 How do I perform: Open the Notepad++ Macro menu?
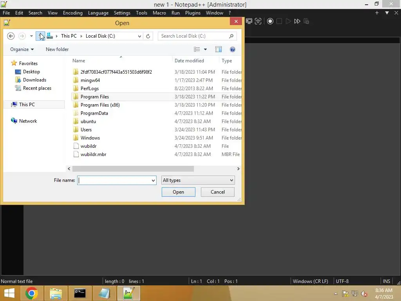coord(159,13)
